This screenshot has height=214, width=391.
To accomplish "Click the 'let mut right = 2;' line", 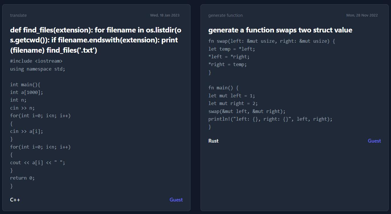I will [x=233, y=104].
